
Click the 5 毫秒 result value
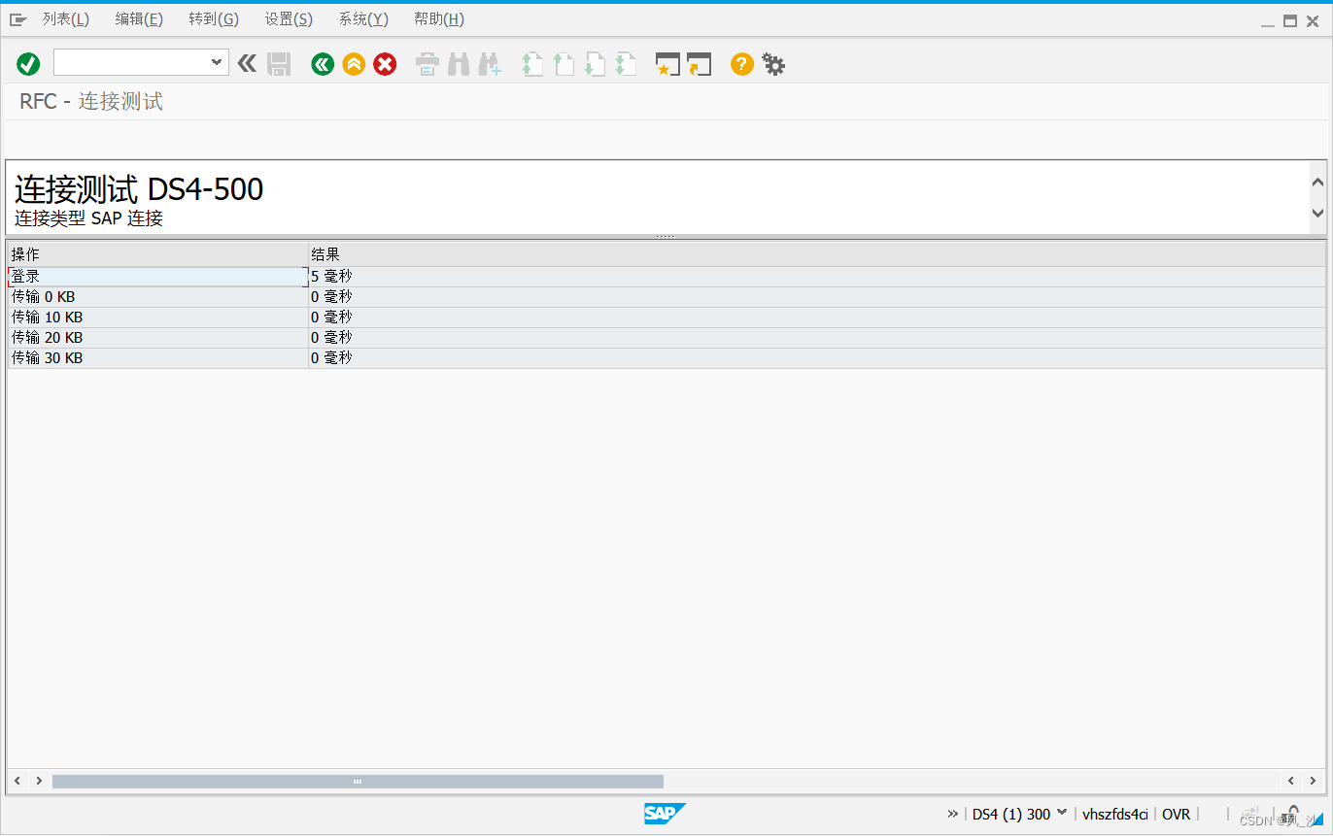click(x=331, y=277)
